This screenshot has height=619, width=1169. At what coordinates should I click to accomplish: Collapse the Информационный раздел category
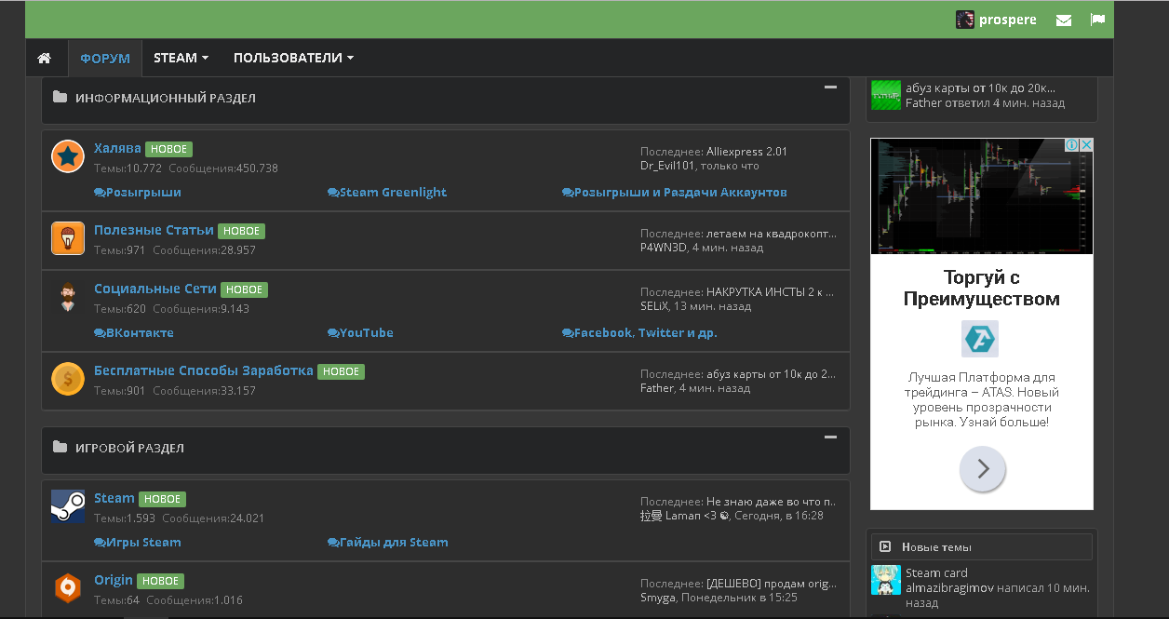coord(830,87)
